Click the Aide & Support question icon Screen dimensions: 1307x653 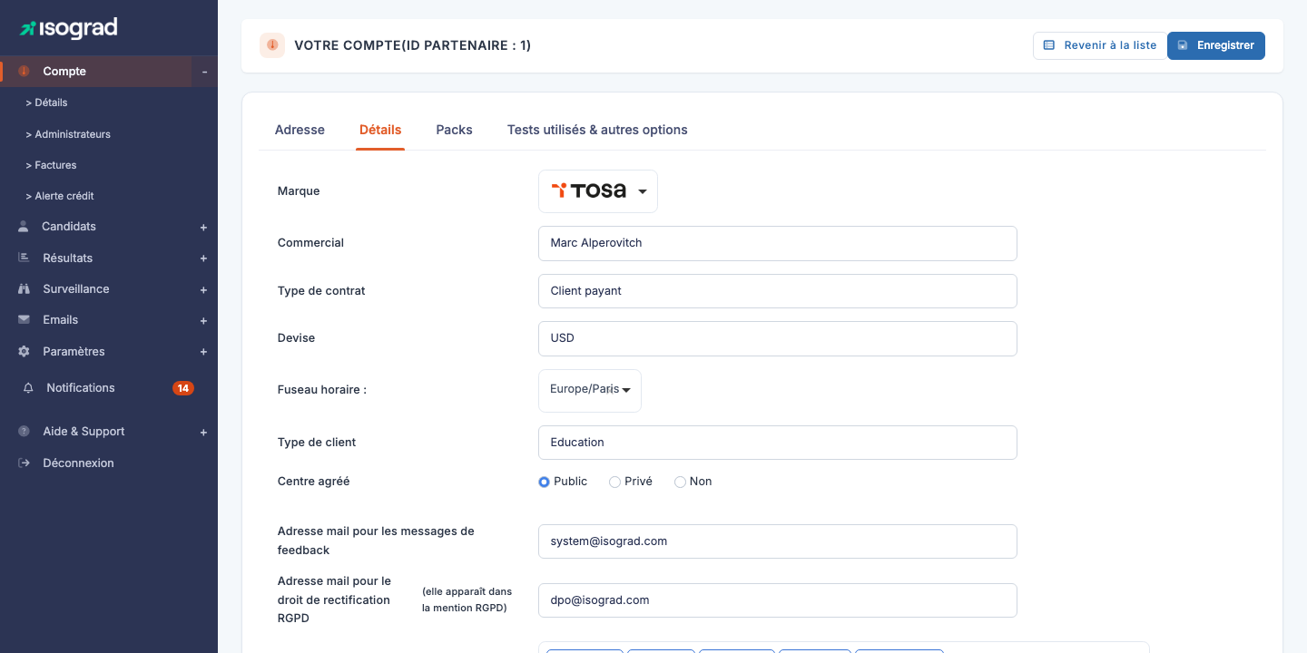24,432
